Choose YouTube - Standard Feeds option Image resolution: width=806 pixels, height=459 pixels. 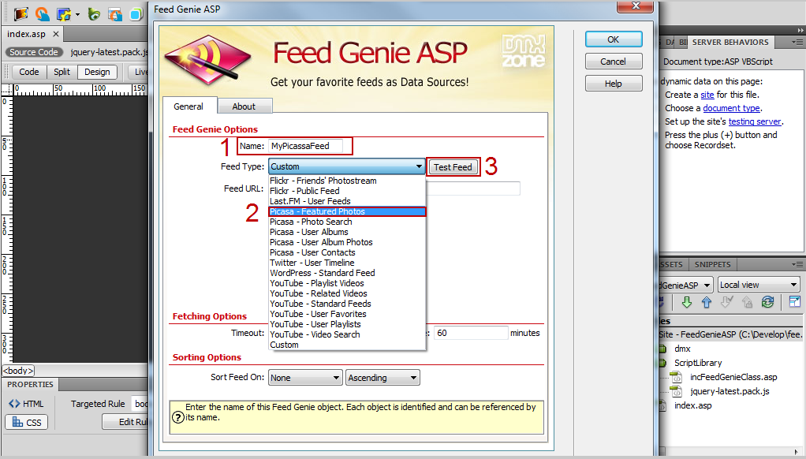tap(347, 304)
